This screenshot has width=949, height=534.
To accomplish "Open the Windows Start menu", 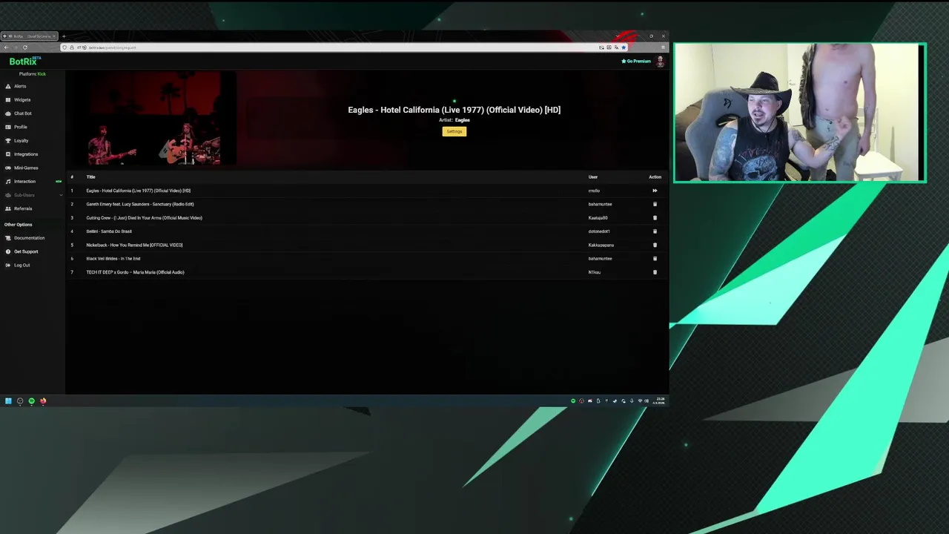I will tap(8, 401).
